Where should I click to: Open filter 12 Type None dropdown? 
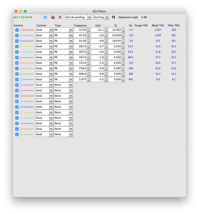(x=63, y=90)
